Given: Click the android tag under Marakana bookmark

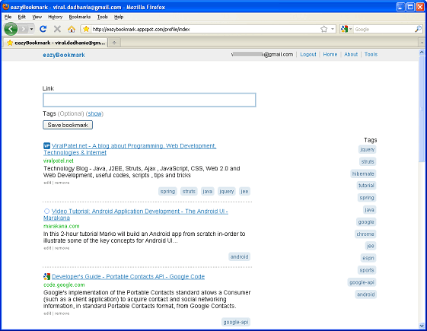Looking at the screenshot, I should [239, 256].
